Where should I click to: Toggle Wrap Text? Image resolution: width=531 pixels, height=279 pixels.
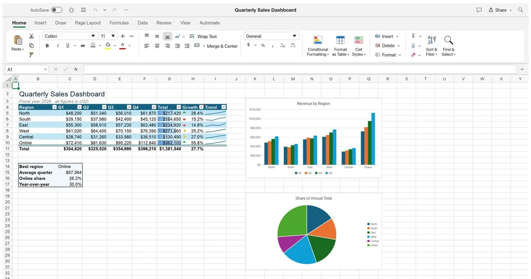click(203, 36)
